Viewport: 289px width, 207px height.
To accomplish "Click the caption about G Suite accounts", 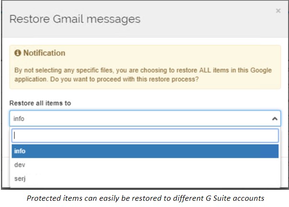I will tap(145, 198).
